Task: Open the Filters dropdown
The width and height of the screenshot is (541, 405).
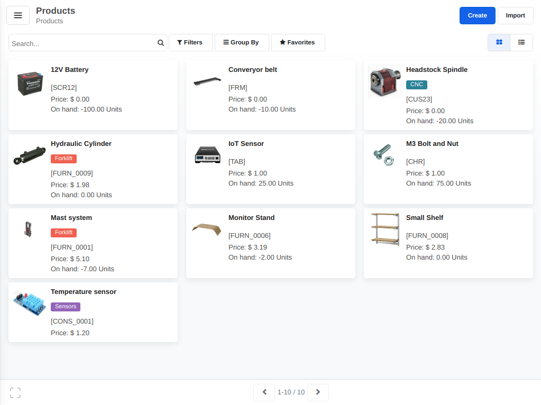Action: [190, 42]
